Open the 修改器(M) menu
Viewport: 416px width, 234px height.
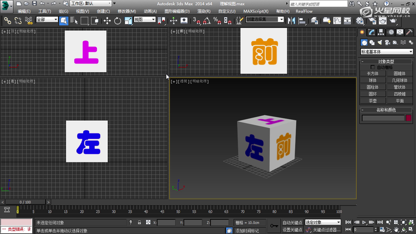click(x=127, y=11)
